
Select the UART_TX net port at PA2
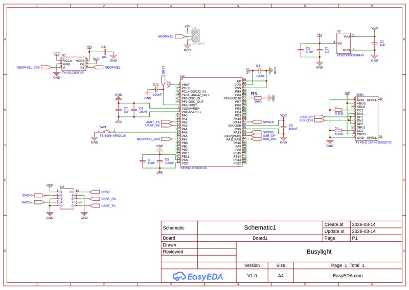(167, 122)
